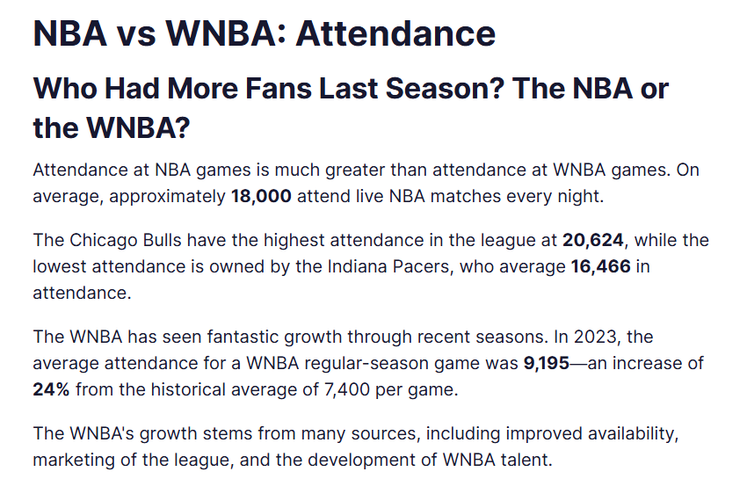
Task: Click the bold 9,195 WNBA average figure
Action: point(547,363)
